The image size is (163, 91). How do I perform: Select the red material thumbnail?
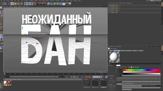click(9, 83)
